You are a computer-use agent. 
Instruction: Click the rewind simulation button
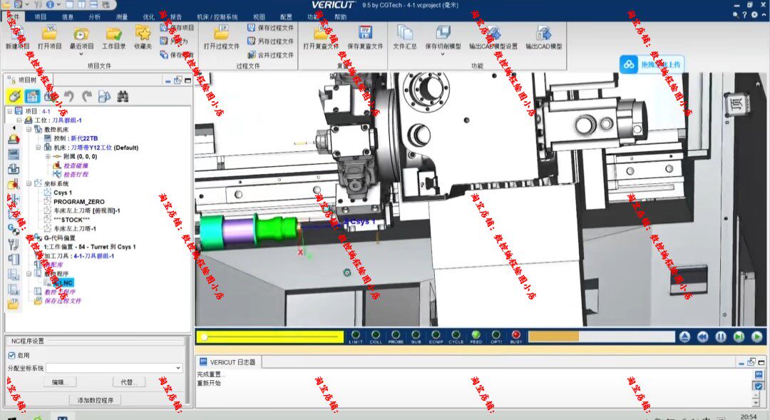[x=703, y=337]
